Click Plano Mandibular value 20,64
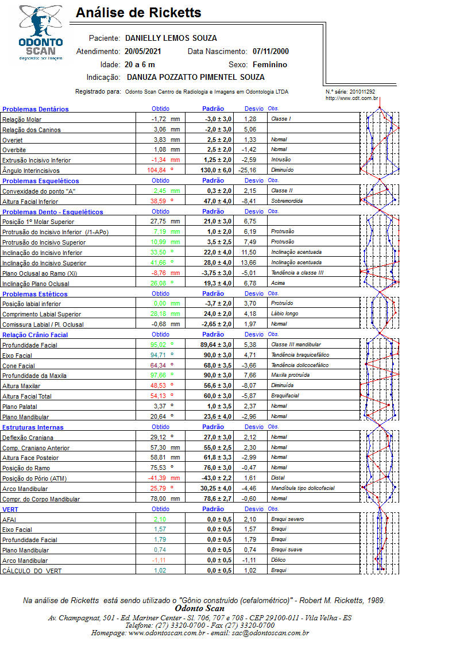This screenshot has width=456, height=645. pos(159,416)
